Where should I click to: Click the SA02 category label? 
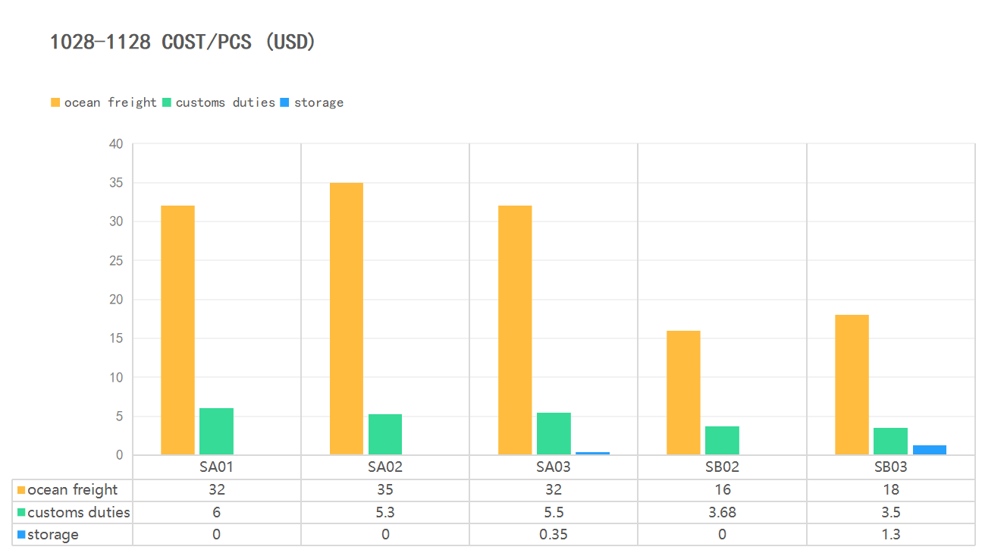385,467
